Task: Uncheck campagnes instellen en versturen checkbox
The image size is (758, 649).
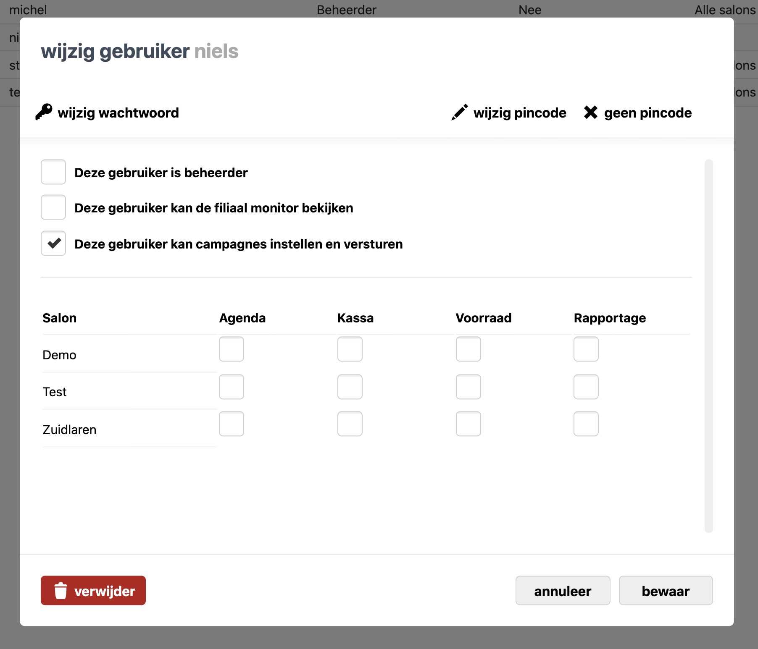Action: 53,243
